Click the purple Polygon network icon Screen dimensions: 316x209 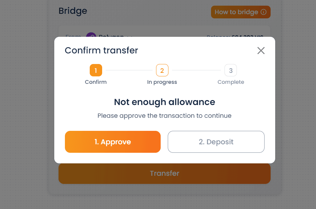(x=91, y=35)
